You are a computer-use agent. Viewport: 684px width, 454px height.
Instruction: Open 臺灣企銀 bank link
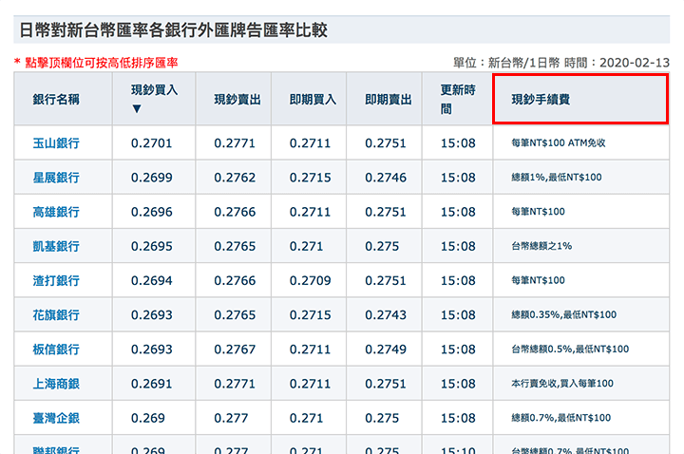point(56,418)
